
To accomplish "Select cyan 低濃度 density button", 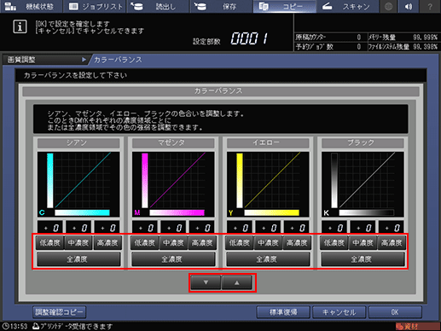I will click(x=49, y=243).
